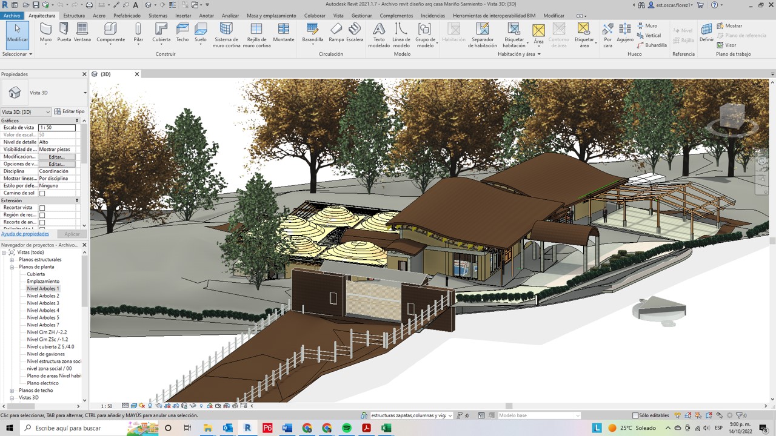Click the Save icon in quick access toolbar
The image size is (776, 436).
tap(36, 5)
